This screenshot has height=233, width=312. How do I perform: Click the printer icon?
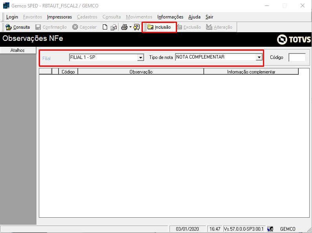click(124, 27)
